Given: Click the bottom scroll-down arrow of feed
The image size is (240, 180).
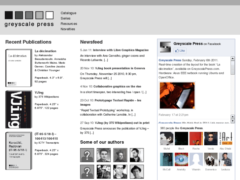Looking at the screenshot, I should click(x=233, y=121).
